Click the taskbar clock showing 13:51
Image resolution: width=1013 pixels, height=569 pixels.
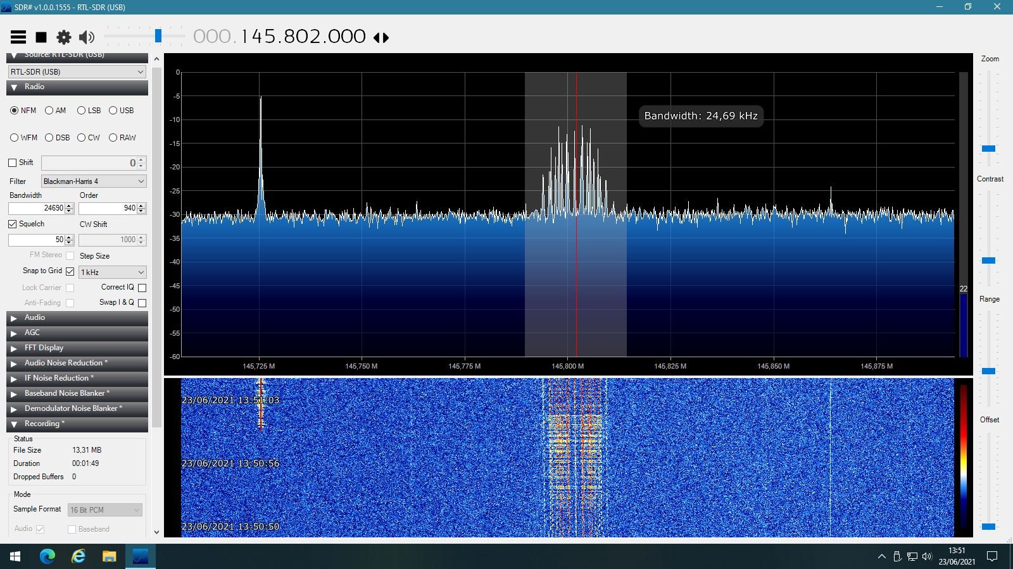coord(957,556)
